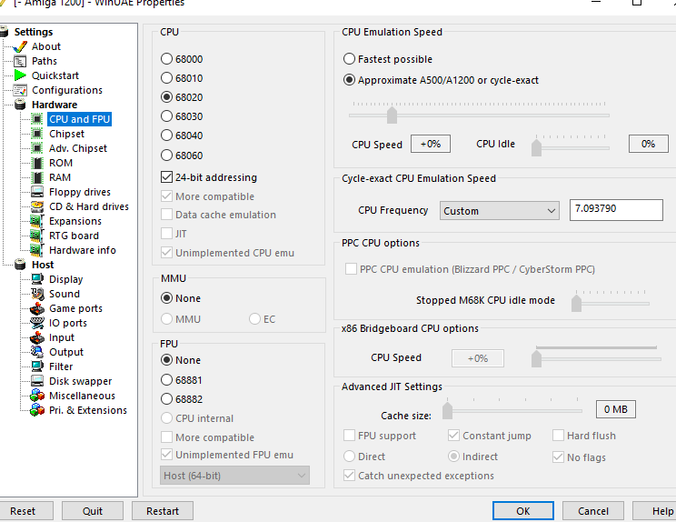Pick the 68060 CPU radio button
This screenshot has height=522, width=676.
pos(166,155)
